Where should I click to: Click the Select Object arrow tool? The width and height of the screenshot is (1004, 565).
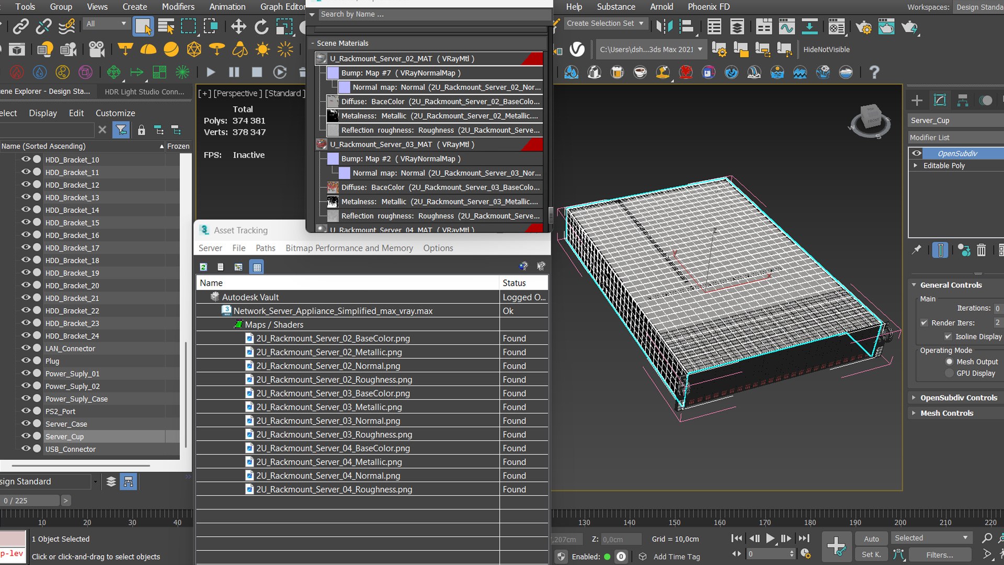143,26
